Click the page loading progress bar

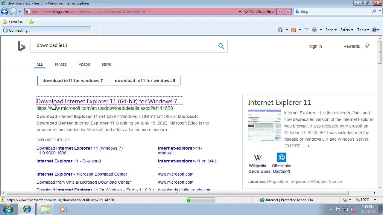click(x=201, y=200)
